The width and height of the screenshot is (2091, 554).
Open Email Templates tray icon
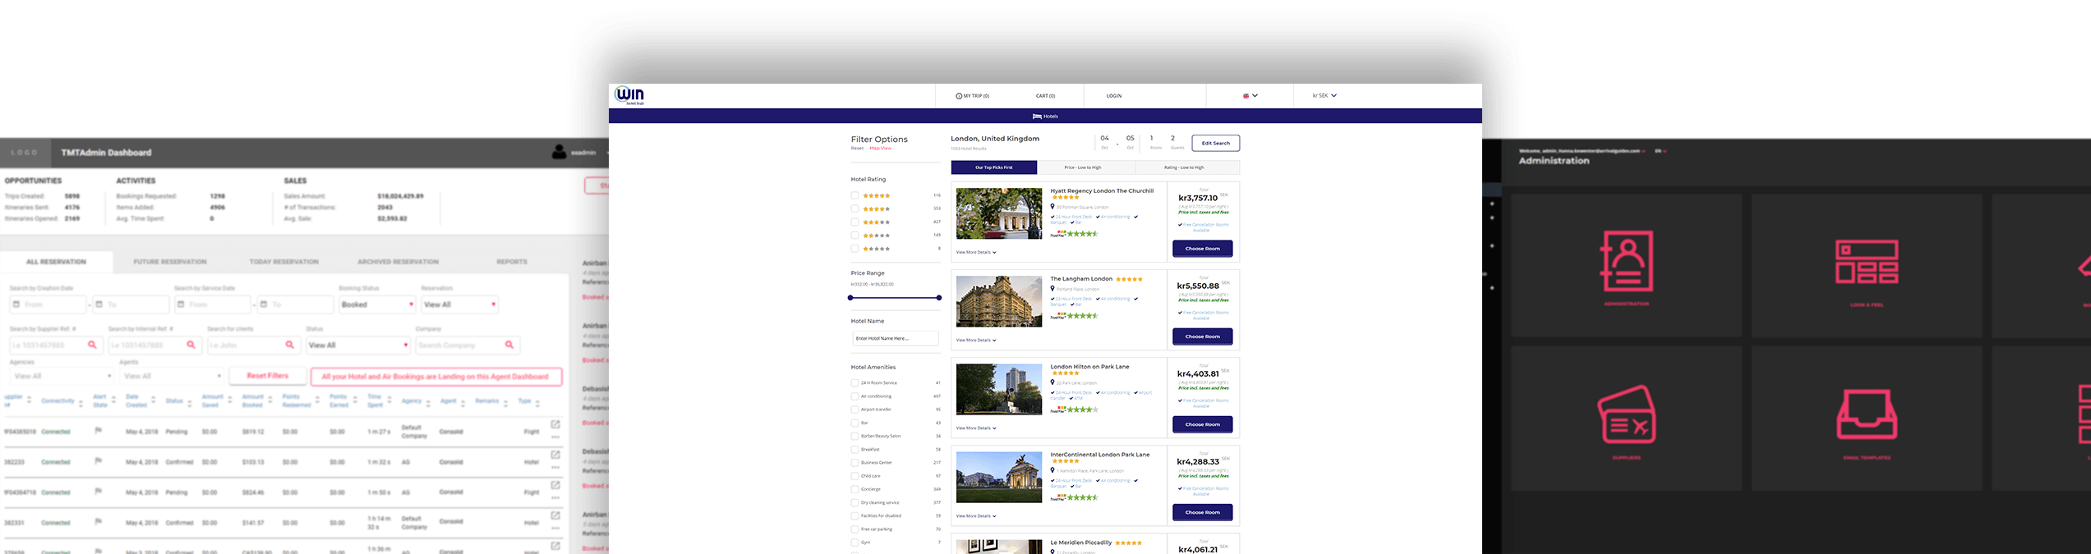pyautogui.click(x=1867, y=414)
